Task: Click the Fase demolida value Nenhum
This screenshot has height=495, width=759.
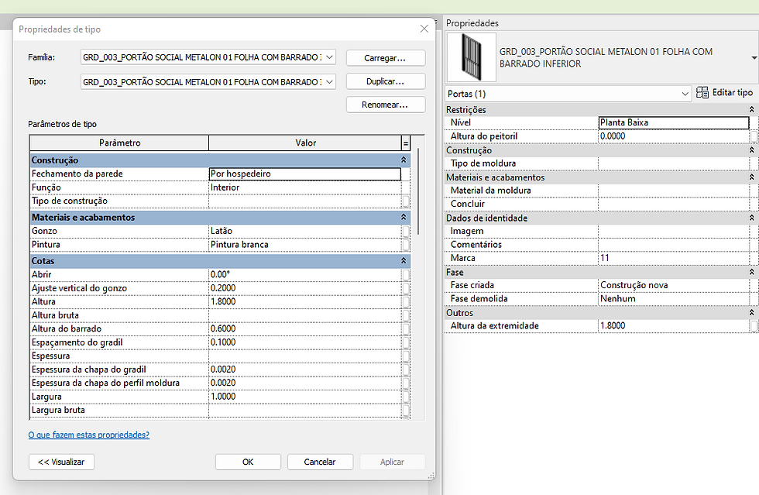Action: coord(674,299)
